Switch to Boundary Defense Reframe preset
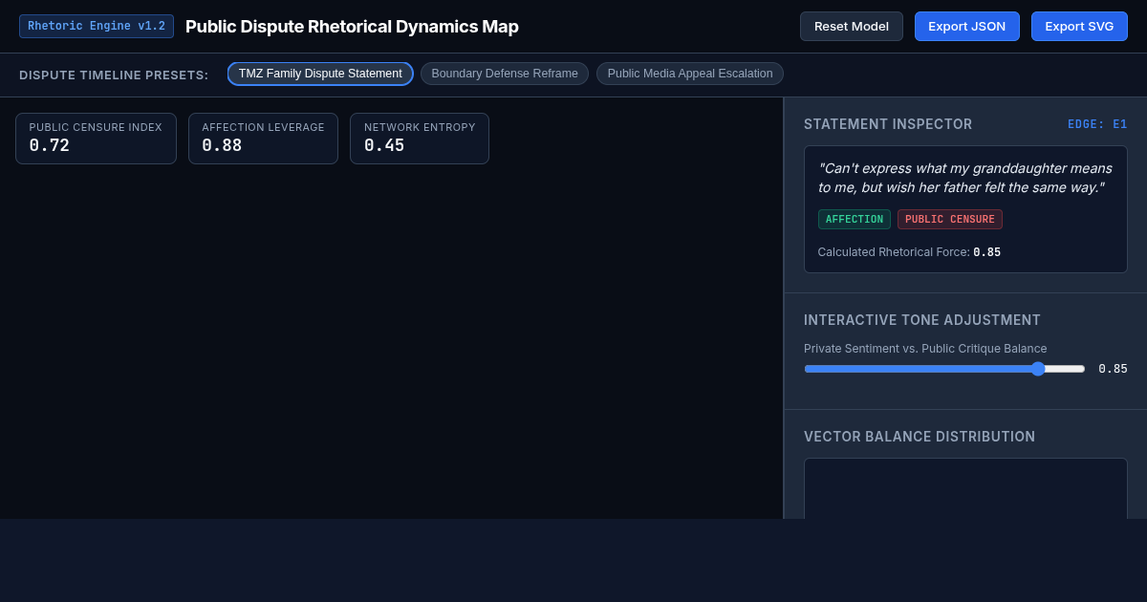This screenshot has height=602, width=1147. point(505,74)
